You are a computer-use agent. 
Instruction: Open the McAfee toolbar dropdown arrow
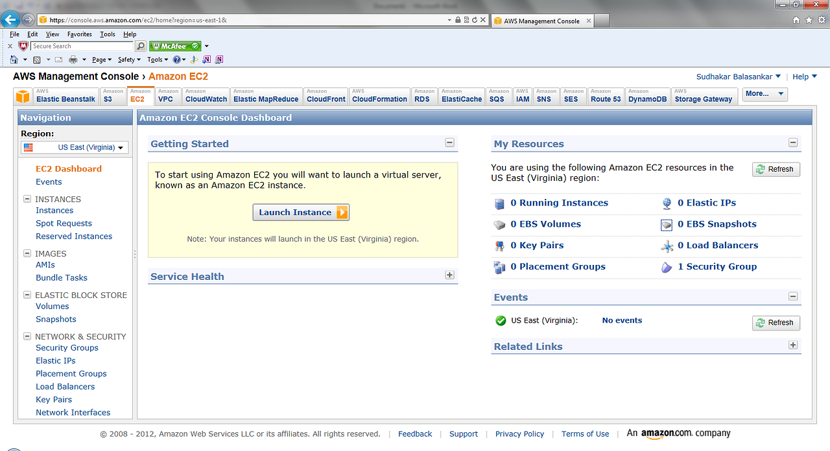207,47
